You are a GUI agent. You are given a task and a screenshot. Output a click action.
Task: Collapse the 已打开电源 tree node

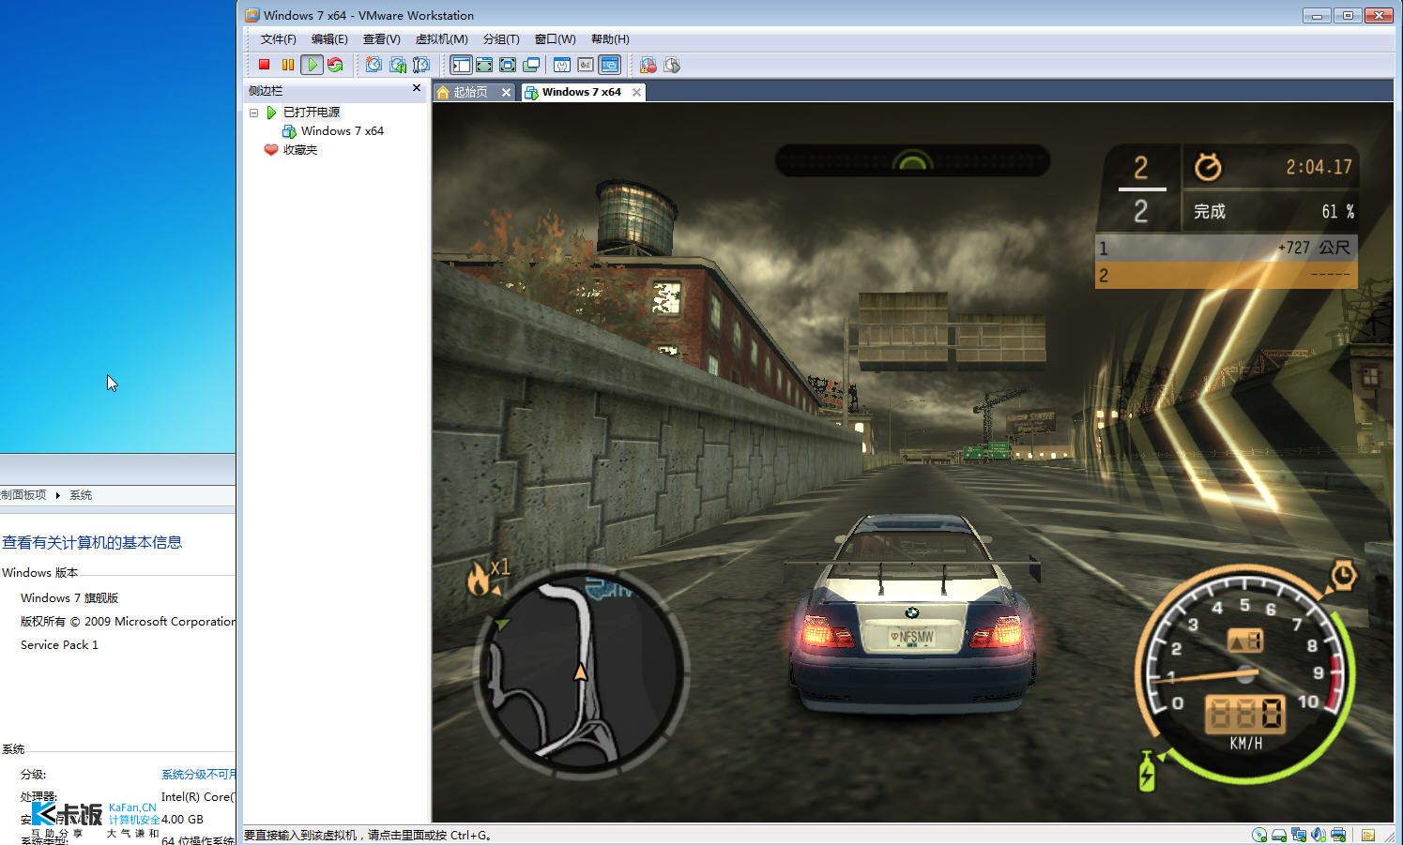tap(253, 113)
